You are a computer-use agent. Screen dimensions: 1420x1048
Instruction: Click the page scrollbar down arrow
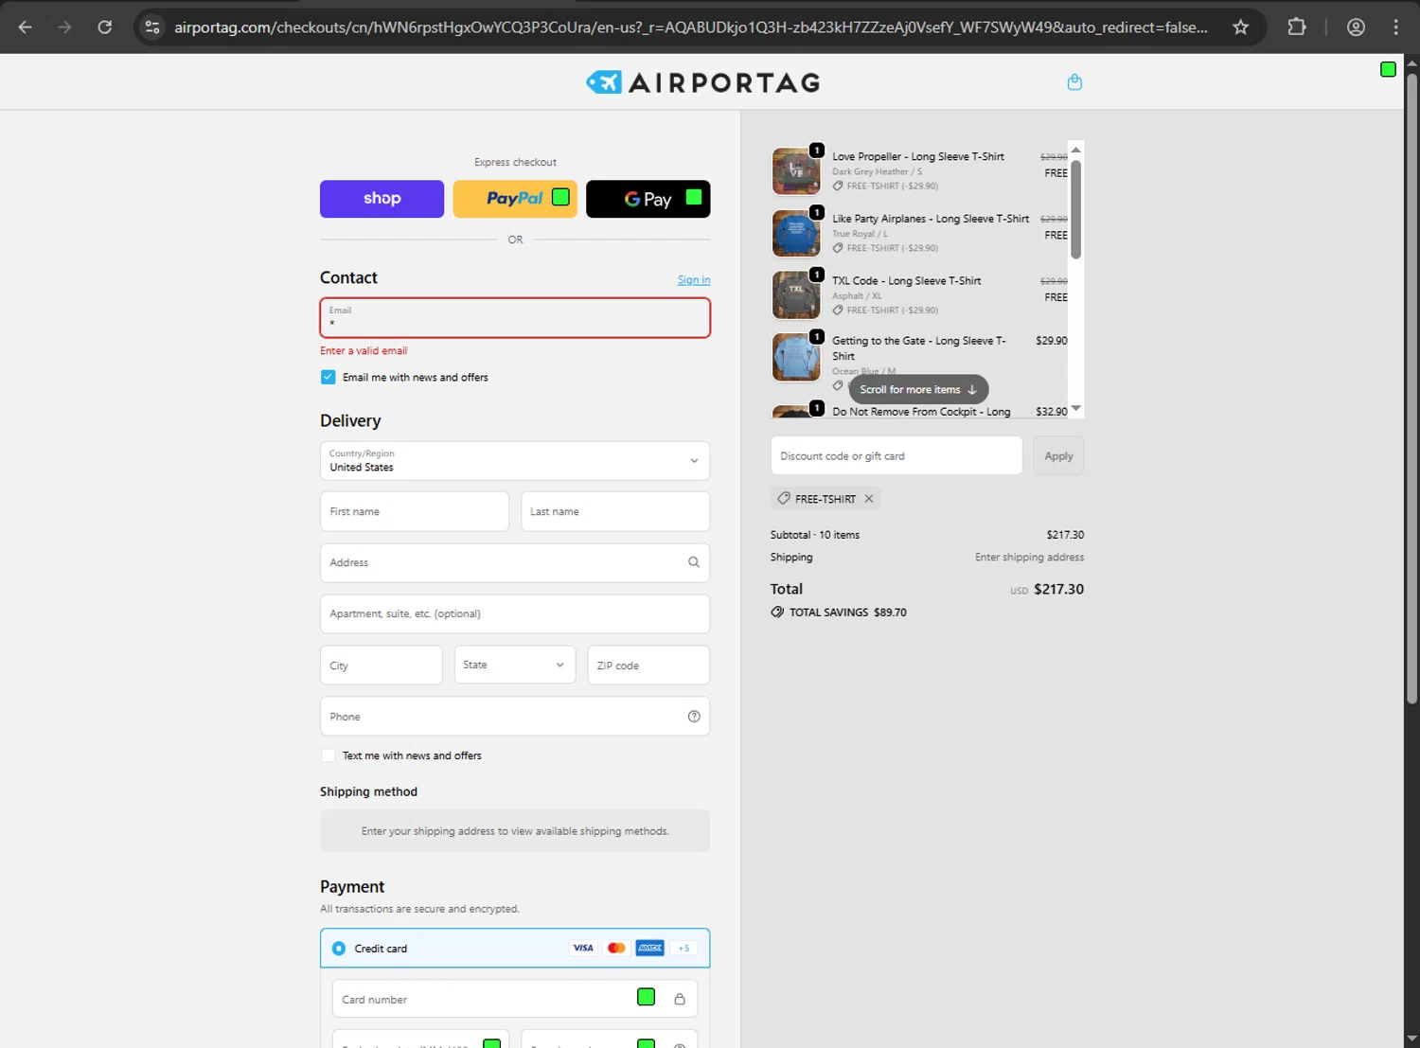click(1411, 1039)
